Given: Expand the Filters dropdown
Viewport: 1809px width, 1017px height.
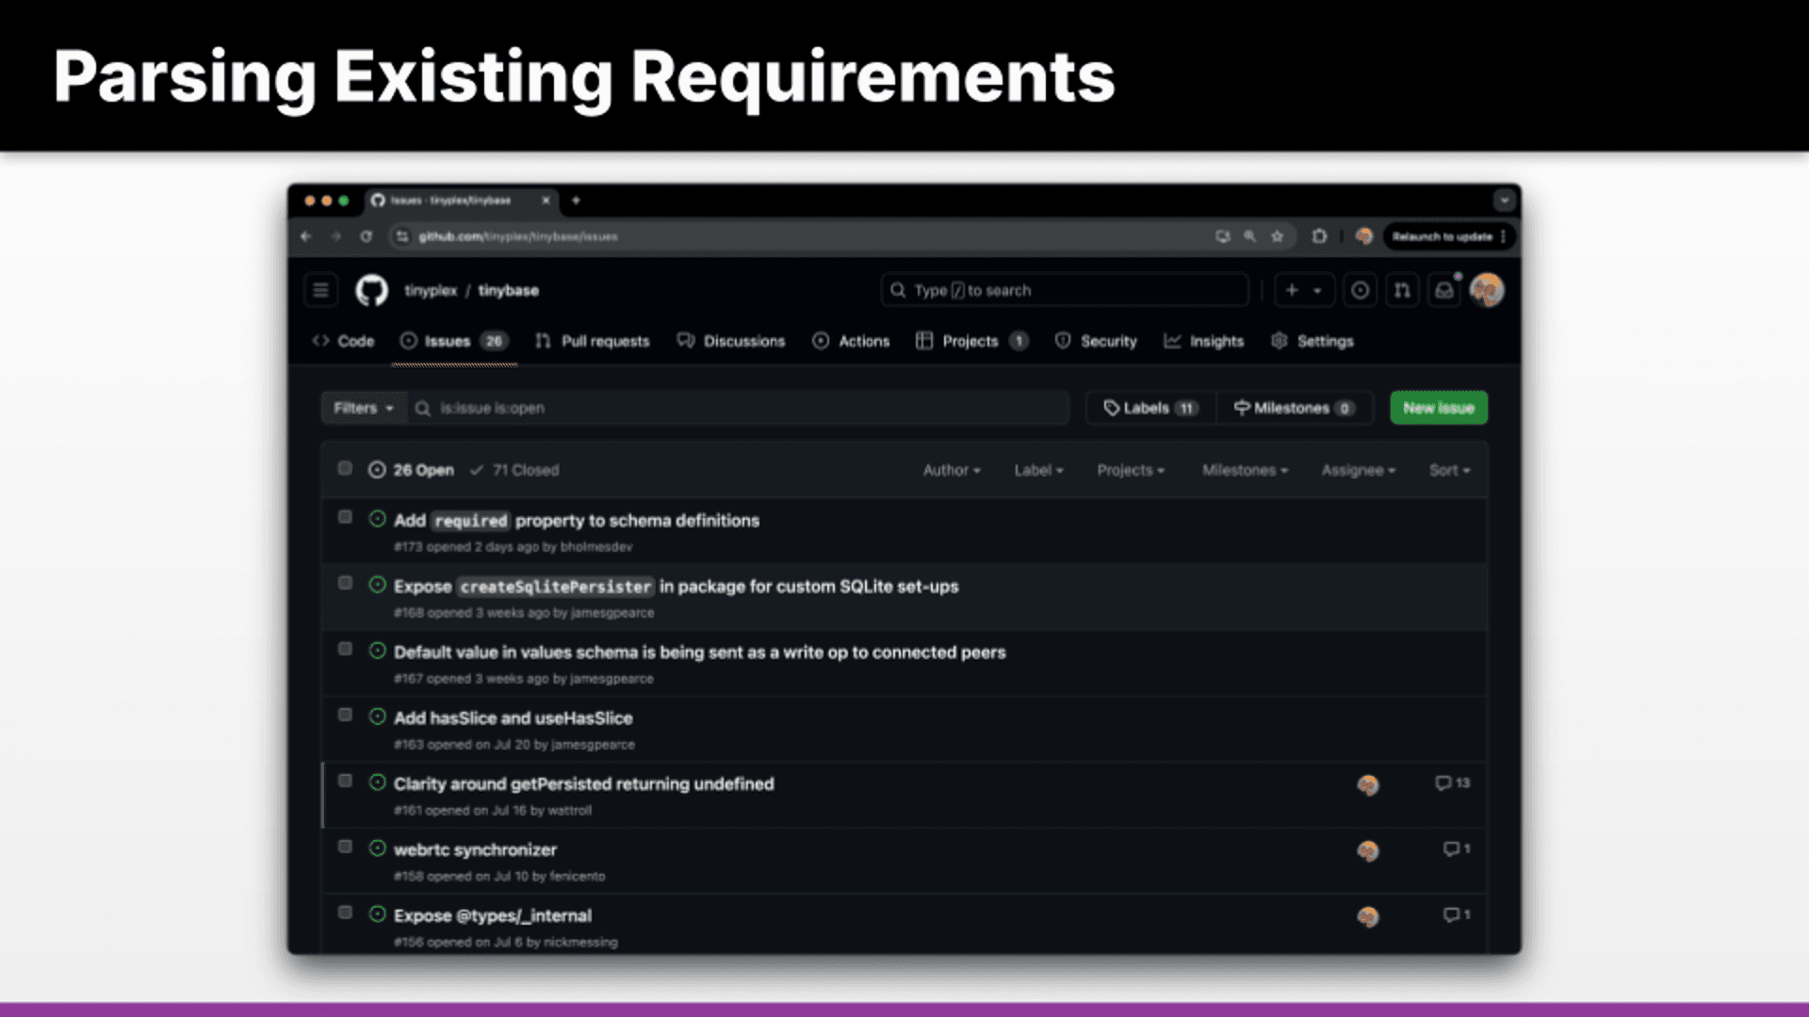Looking at the screenshot, I should (x=364, y=408).
